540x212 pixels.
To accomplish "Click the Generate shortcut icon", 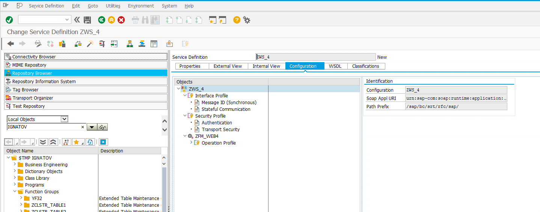I will click(223, 20).
